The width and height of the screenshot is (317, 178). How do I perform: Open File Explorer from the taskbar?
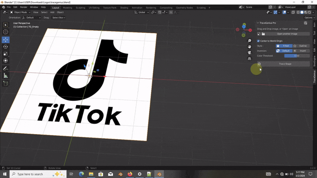coord(91,174)
